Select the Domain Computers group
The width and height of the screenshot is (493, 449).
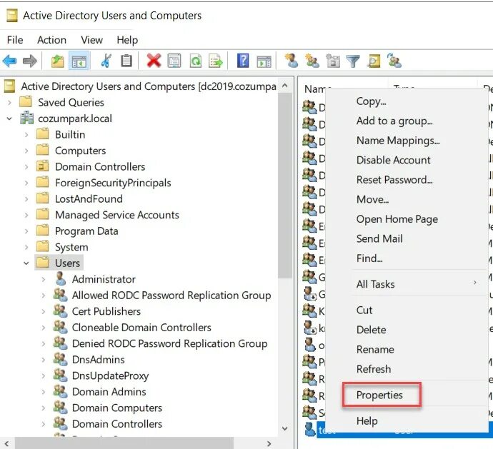tap(117, 408)
